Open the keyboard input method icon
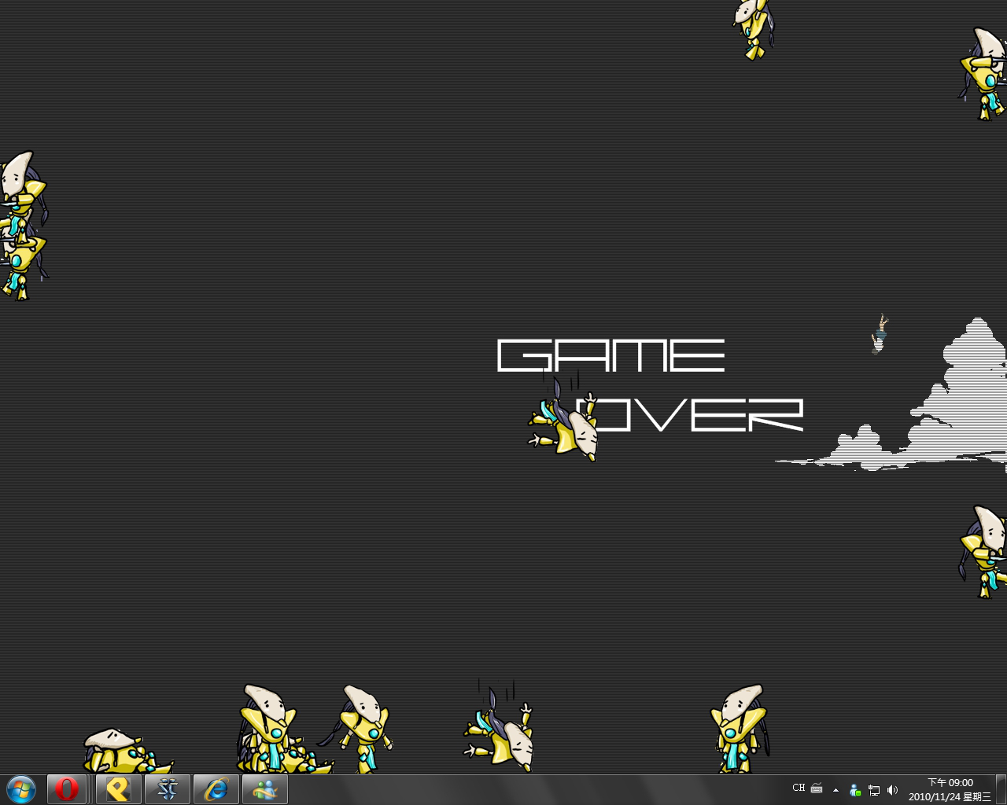 [x=817, y=788]
